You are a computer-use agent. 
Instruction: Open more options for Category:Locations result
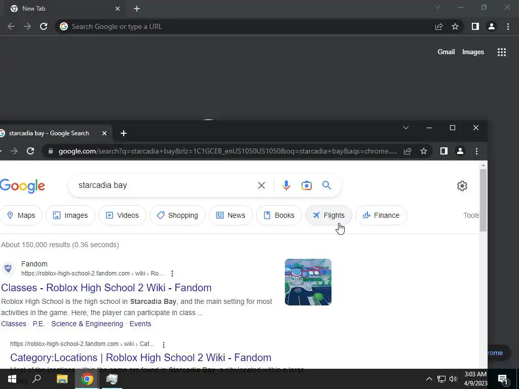164,344
